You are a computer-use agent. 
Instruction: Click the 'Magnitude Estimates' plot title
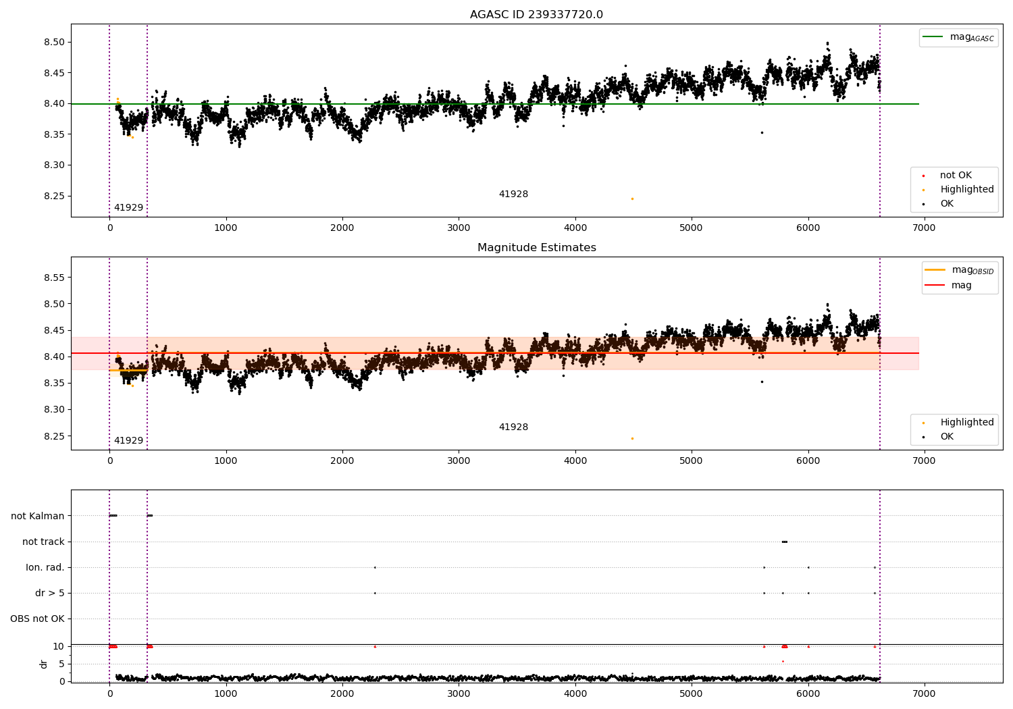(x=536, y=248)
